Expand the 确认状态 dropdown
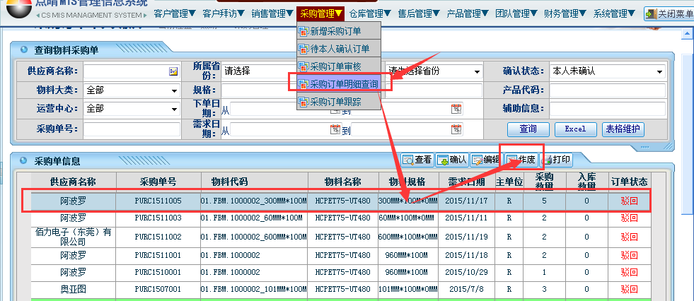Viewport: 694px width, 301px height. point(659,71)
